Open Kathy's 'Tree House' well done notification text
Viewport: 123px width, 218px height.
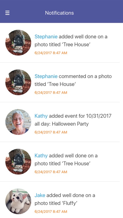66,160
